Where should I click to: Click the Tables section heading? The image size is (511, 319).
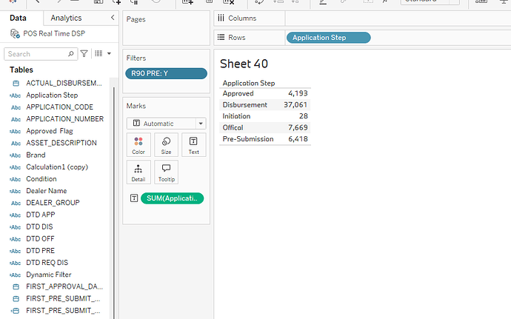tap(21, 70)
